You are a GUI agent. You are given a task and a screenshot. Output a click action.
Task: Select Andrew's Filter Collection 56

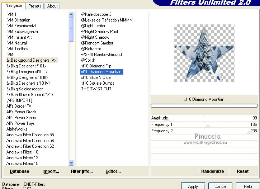click(x=30, y=141)
